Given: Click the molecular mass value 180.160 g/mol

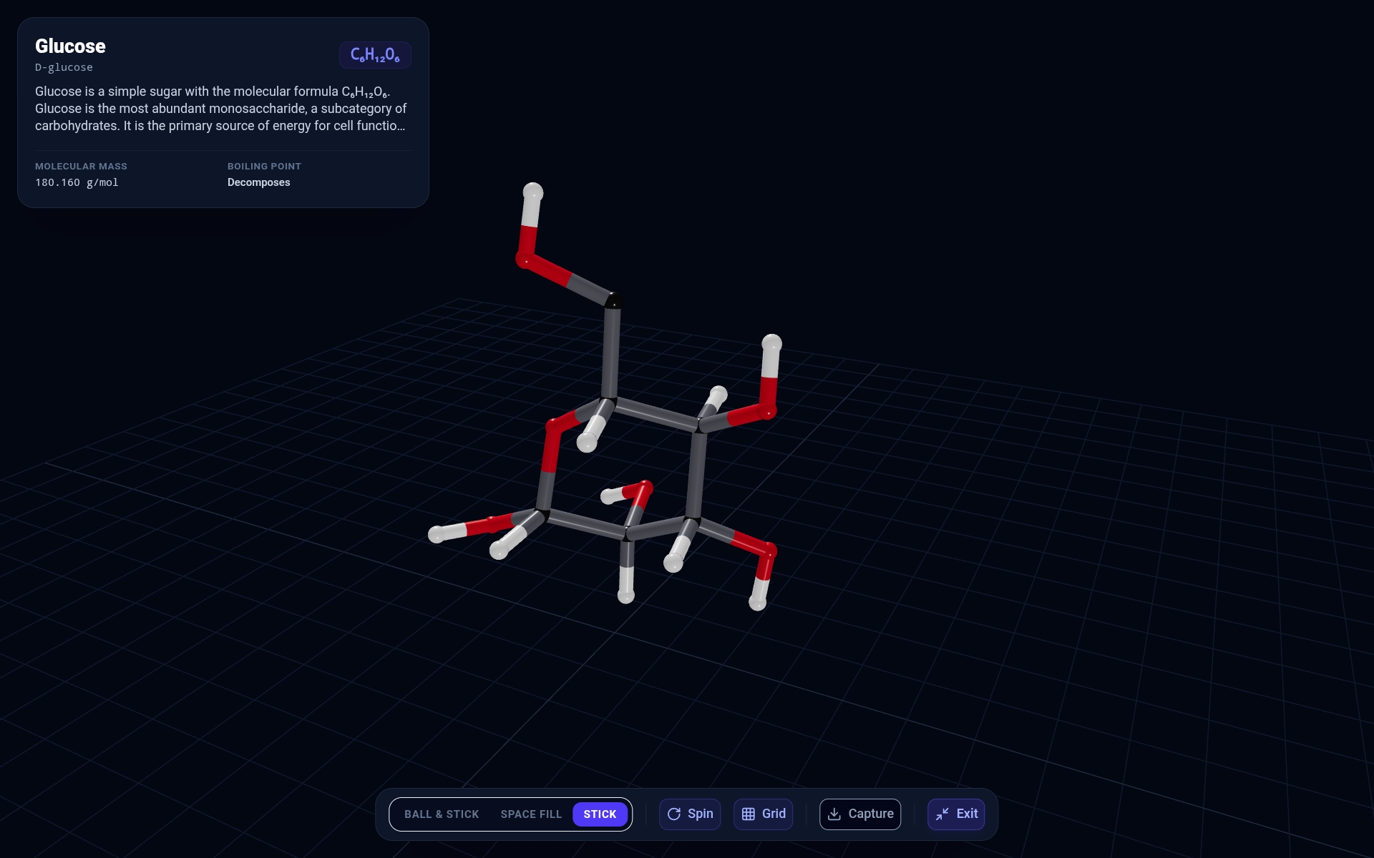Looking at the screenshot, I should pyautogui.click(x=77, y=182).
